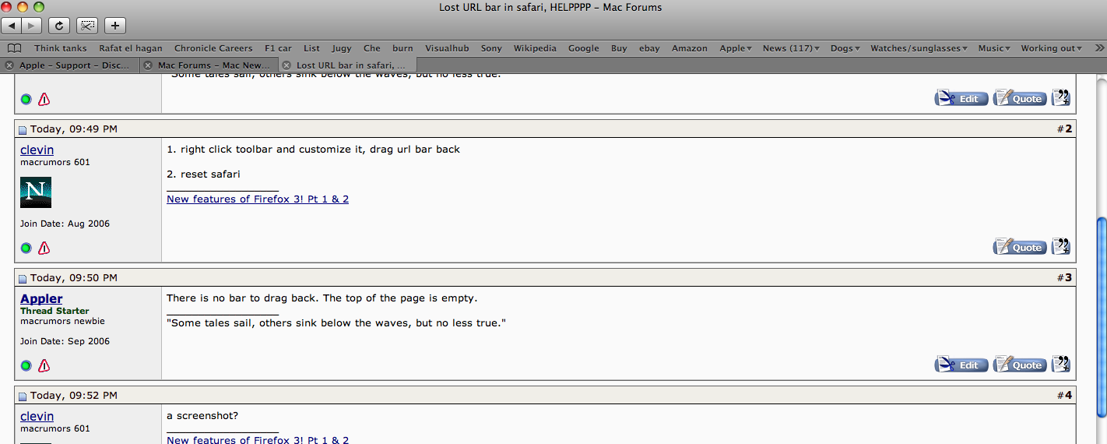Click the green online status icon in the first post

pos(26,99)
